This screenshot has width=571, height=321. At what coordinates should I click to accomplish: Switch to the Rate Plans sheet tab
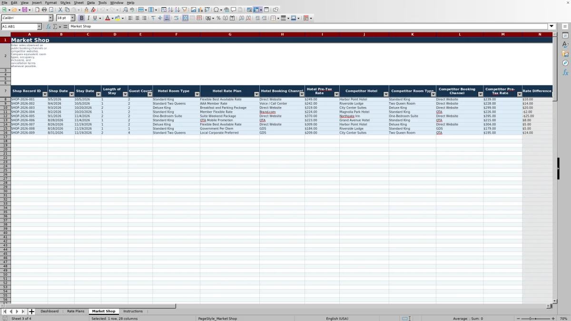pos(76,311)
